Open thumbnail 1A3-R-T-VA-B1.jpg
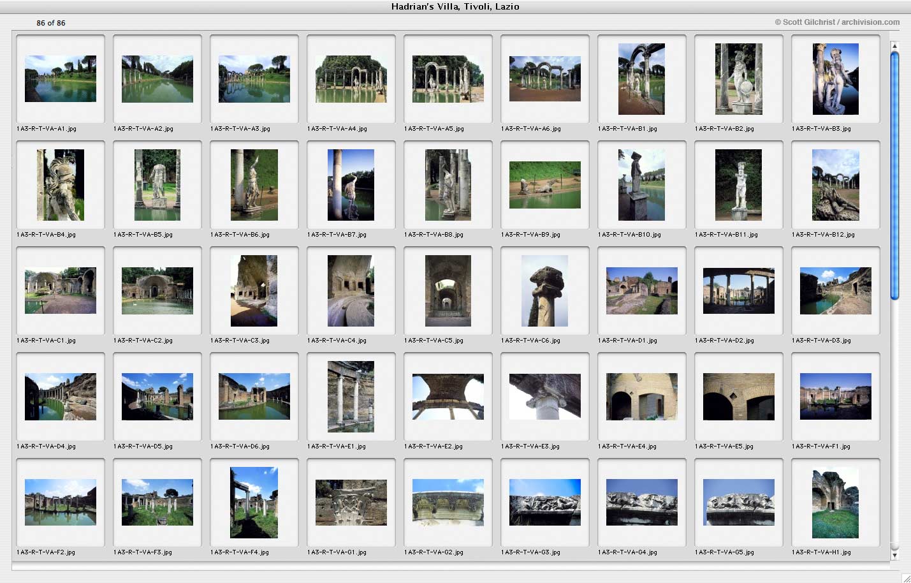The image size is (911, 583). click(642, 79)
